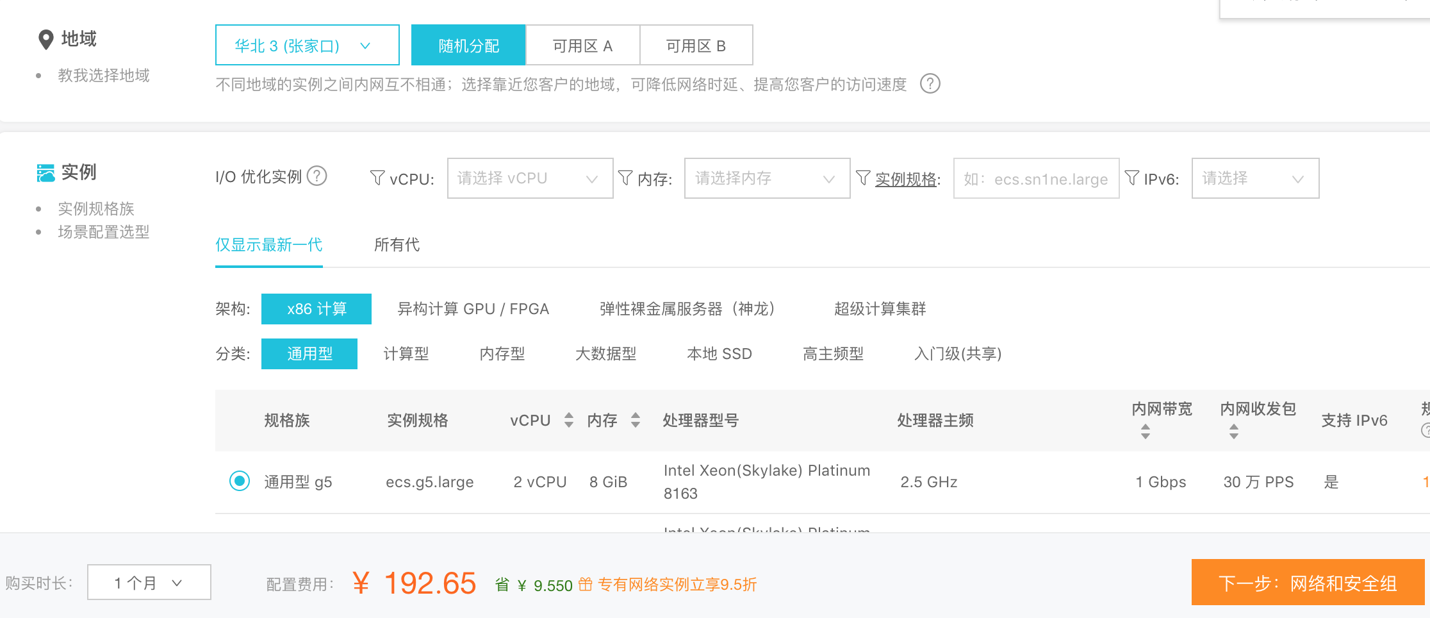Click the IPv6 filter funnel icon
Screen dimensions: 1430x618
[x=1132, y=178]
